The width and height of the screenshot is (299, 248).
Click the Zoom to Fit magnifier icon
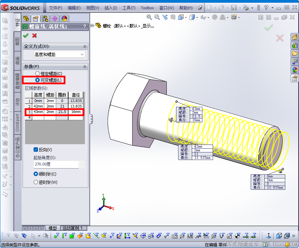pyautogui.click(x=149, y=17)
